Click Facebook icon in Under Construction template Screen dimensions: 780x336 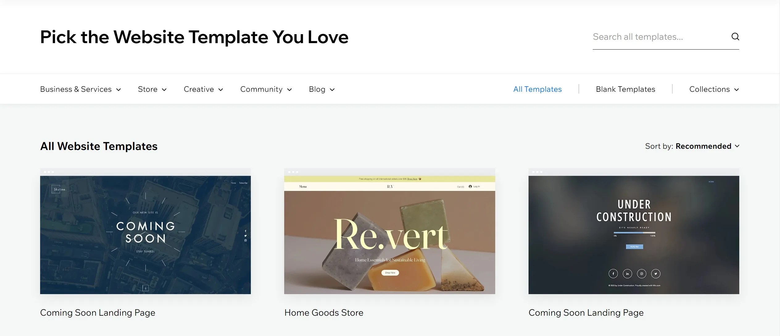click(613, 273)
